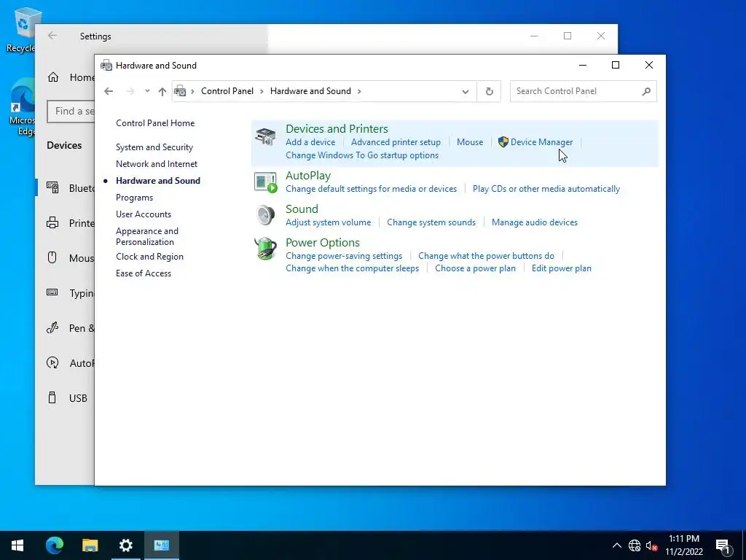Click the Hardware and Sound title bar icon
The width and height of the screenshot is (746, 560).
(106, 65)
